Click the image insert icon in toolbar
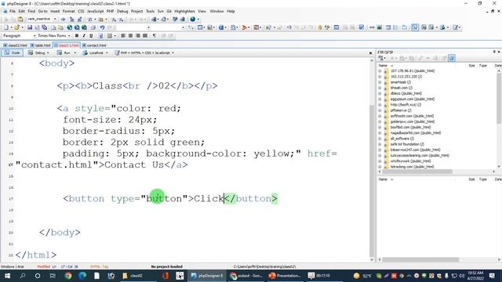 coord(380,27)
